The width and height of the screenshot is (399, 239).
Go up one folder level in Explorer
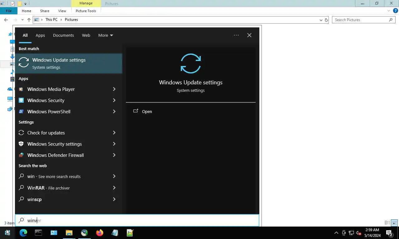click(29, 20)
